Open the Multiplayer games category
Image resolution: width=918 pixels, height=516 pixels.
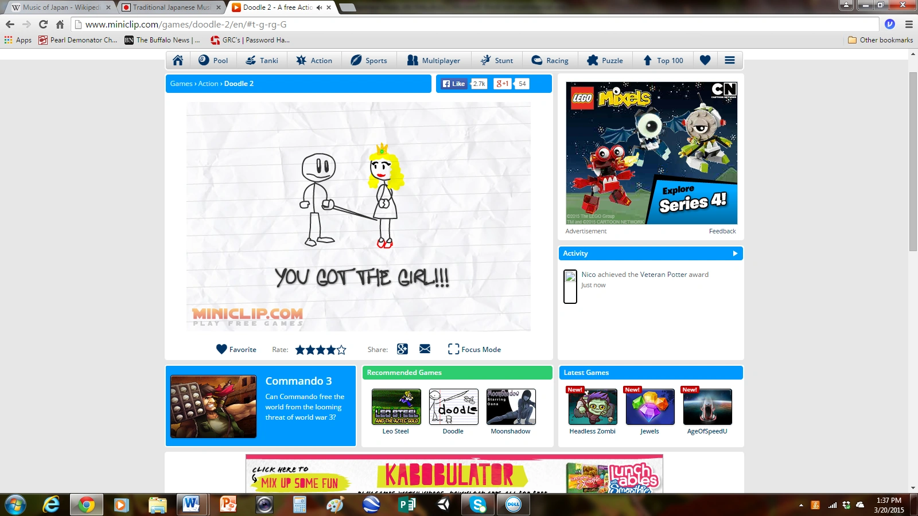433,60
